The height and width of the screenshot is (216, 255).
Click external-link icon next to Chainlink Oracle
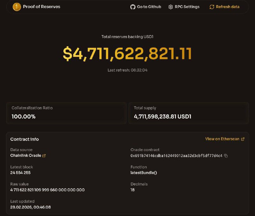(44, 156)
